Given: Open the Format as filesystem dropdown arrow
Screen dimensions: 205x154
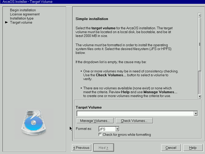Looking at the screenshot, I should [117, 129].
